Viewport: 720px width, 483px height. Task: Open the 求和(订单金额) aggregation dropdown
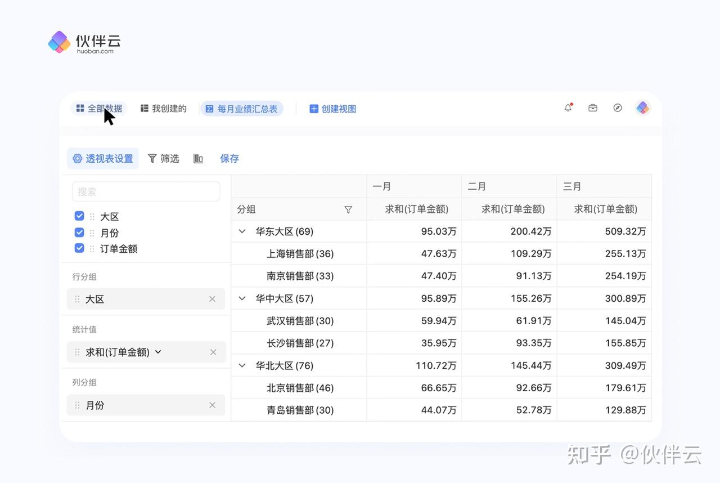pos(158,352)
